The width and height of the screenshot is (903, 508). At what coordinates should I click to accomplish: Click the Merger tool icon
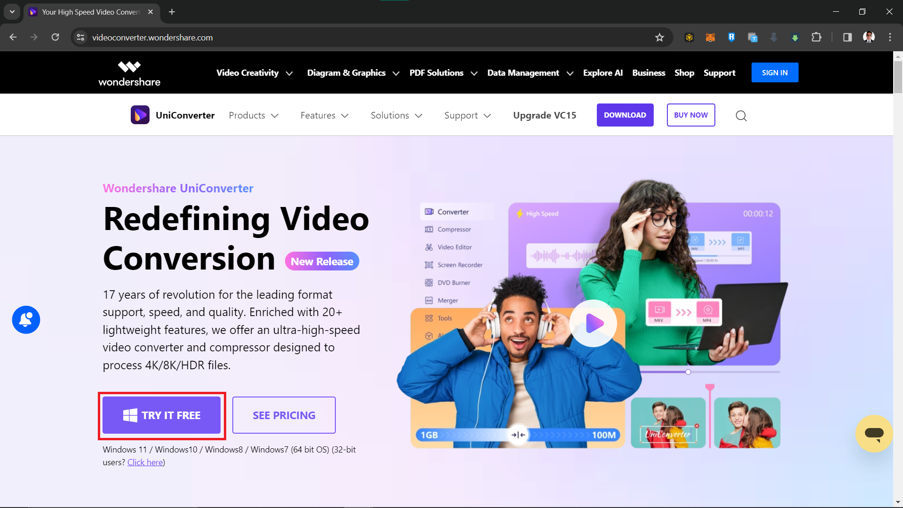pyautogui.click(x=428, y=300)
